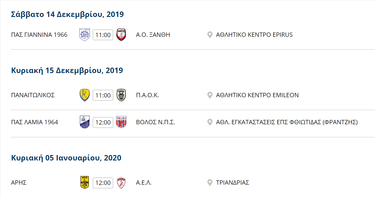The height and width of the screenshot is (197, 375).
Task: Open the Παναιτωλικός yellow crest
Action: 85,95
